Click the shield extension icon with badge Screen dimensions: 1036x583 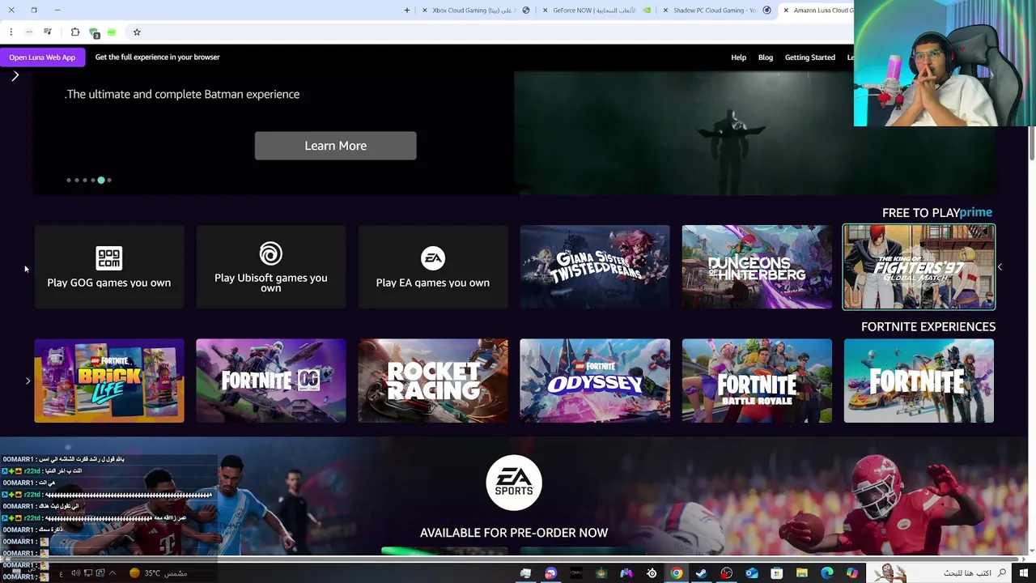click(x=94, y=33)
